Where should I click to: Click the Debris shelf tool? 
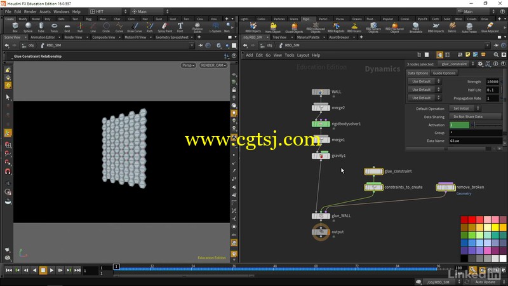452,27
